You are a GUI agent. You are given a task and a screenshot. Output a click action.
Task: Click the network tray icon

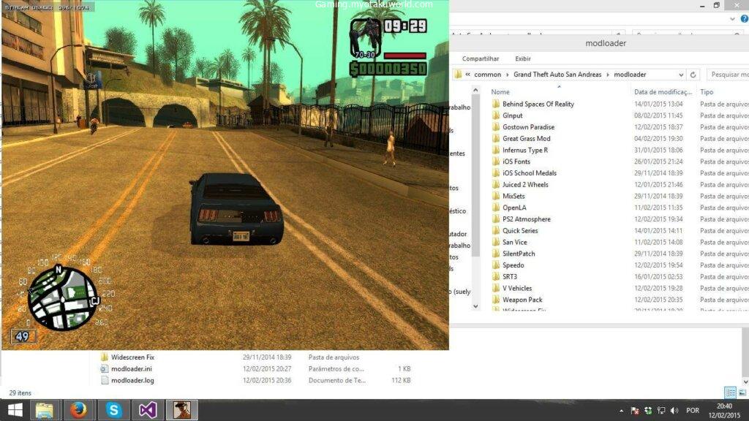coord(661,411)
